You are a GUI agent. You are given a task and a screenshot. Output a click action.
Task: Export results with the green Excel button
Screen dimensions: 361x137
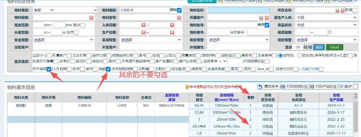(335, 47)
